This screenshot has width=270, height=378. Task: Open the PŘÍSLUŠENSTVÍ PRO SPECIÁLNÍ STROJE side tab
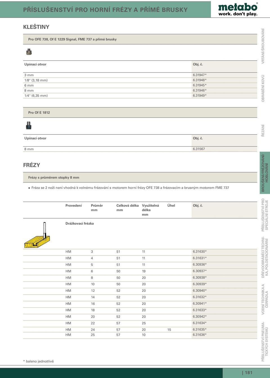point(265,215)
